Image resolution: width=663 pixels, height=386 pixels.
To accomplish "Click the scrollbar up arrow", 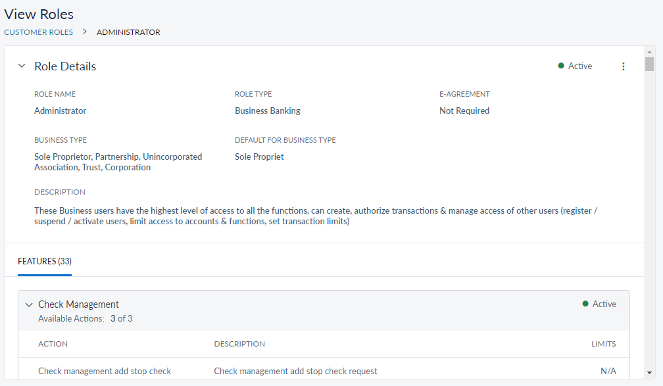I will coord(649,51).
